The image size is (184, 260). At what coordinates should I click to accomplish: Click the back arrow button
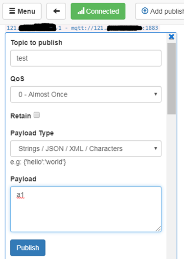56,11
